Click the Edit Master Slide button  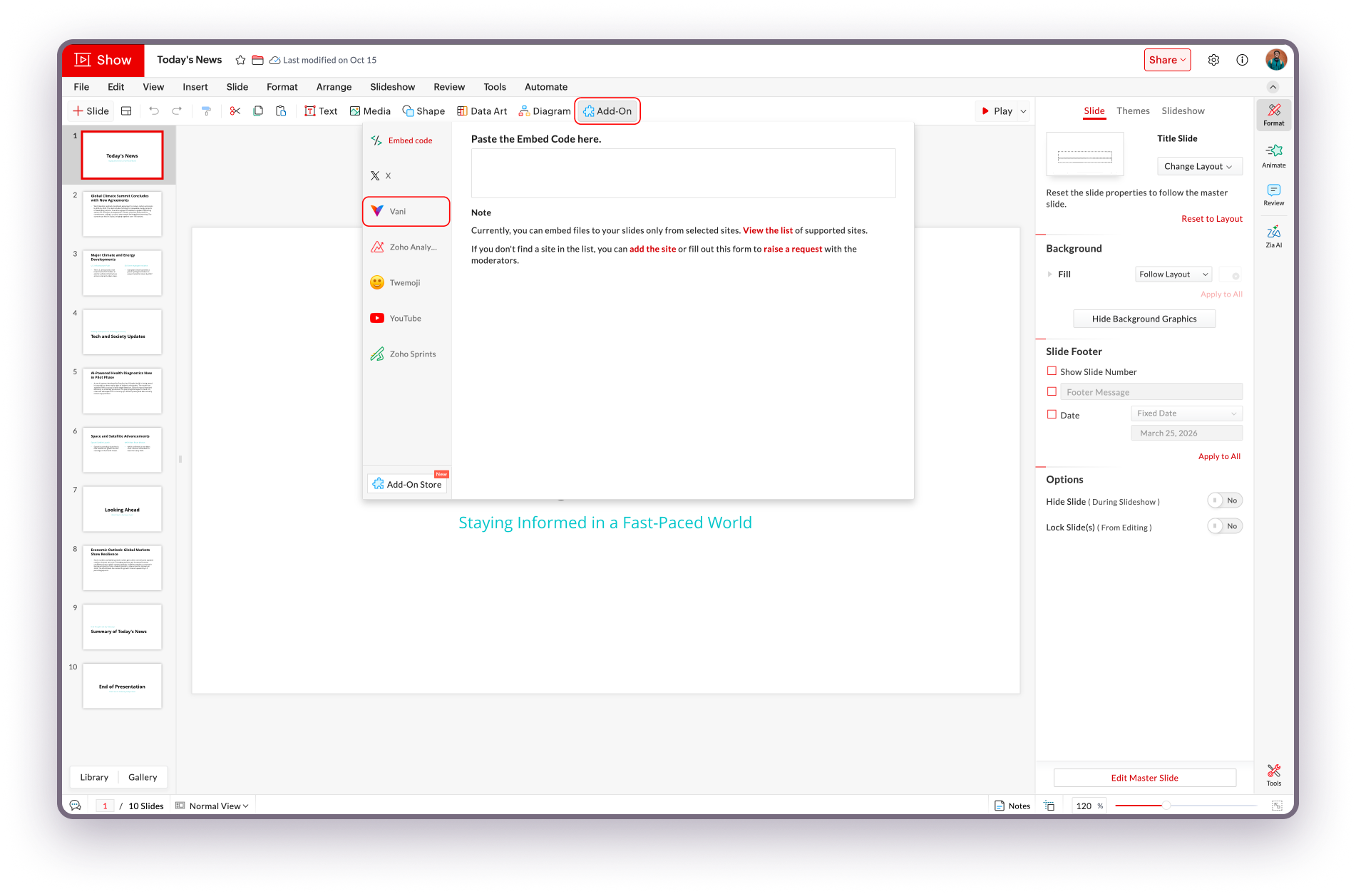(x=1144, y=778)
